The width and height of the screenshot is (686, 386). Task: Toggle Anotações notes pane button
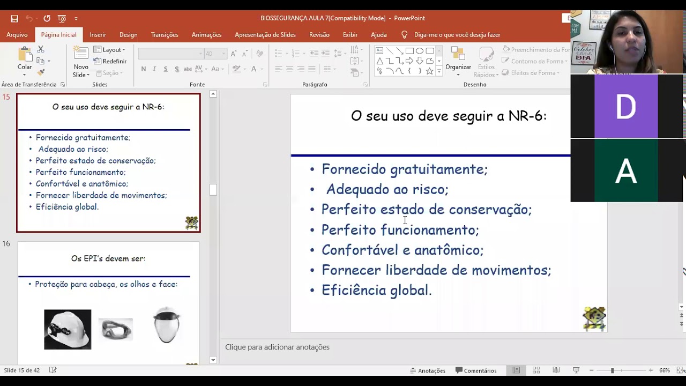coord(428,370)
